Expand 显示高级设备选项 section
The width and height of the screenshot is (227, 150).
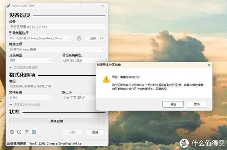coord(23,67)
